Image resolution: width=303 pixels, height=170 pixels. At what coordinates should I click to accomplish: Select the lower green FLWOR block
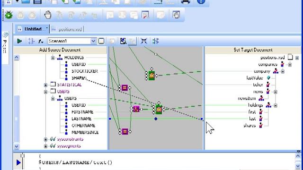(x=159, y=110)
